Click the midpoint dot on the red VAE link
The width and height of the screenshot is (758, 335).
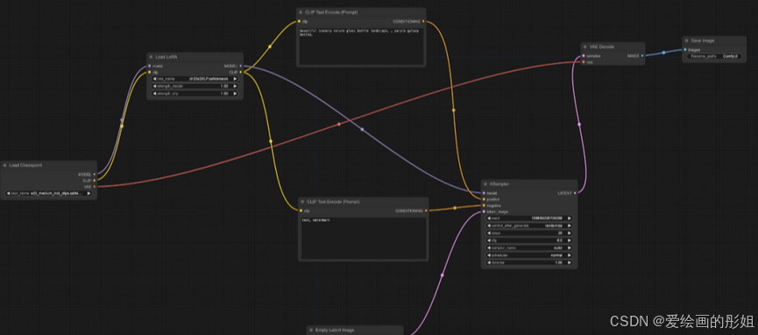click(339, 124)
